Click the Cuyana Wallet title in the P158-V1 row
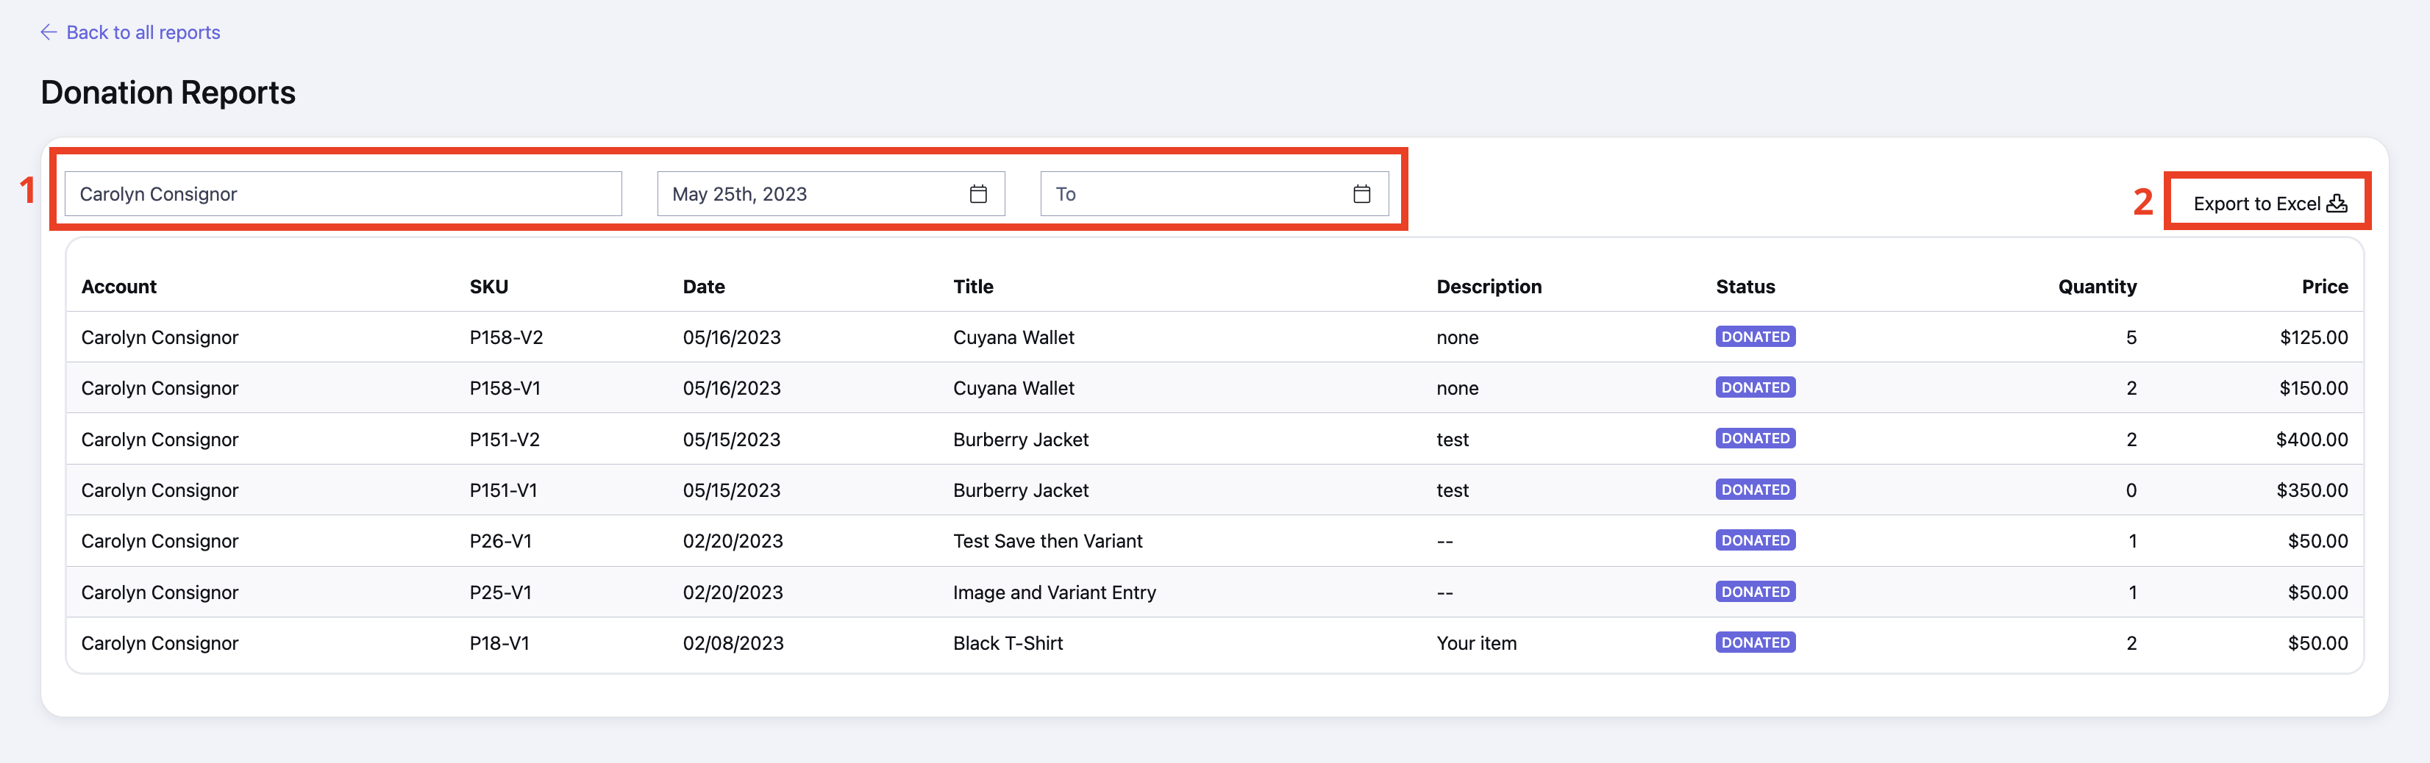The image size is (2430, 763). point(1013,389)
